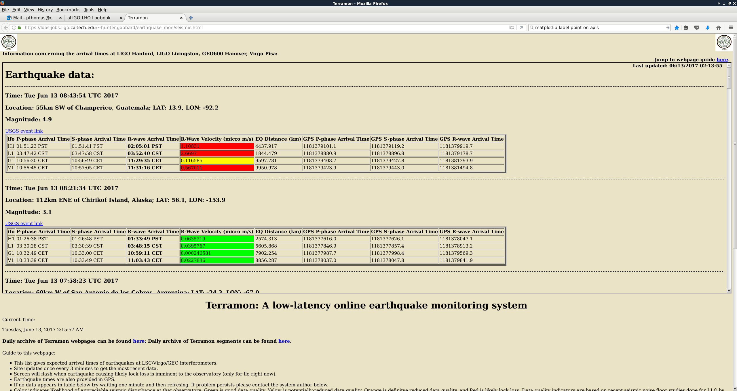Open the Bookmarks menu
Viewport: 737px width, 391px height.
tap(68, 10)
